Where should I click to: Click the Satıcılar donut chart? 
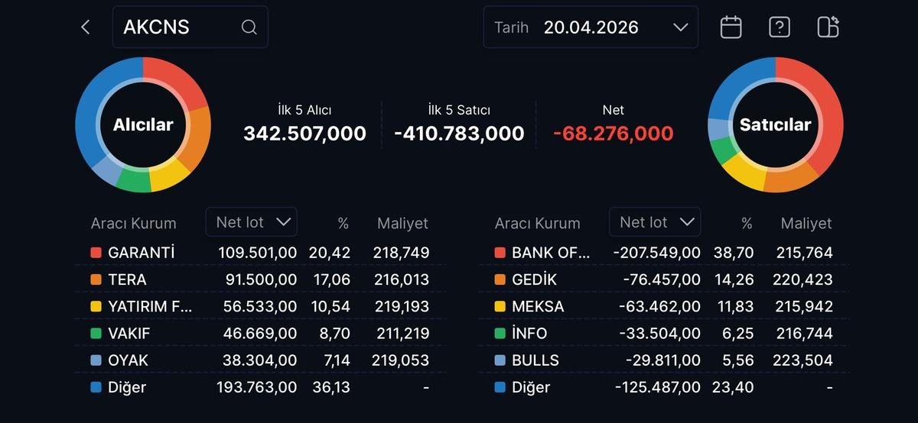pyautogui.click(x=775, y=124)
